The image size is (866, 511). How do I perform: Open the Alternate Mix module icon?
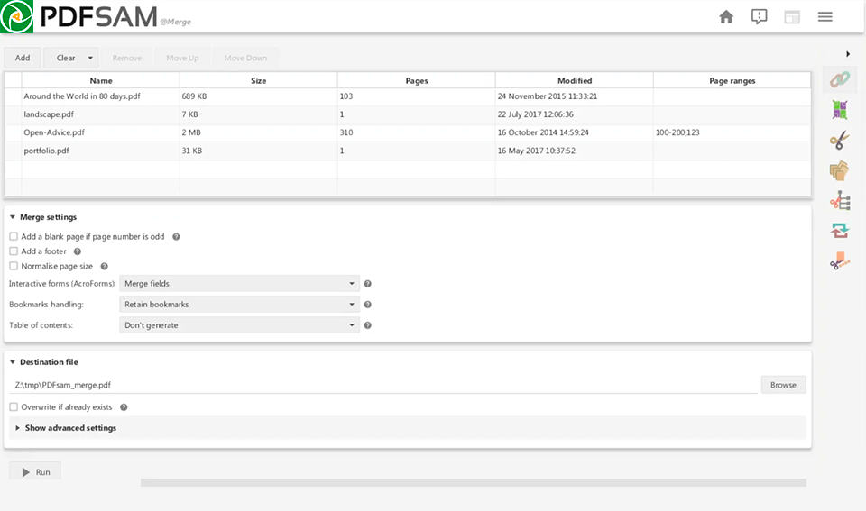840,110
